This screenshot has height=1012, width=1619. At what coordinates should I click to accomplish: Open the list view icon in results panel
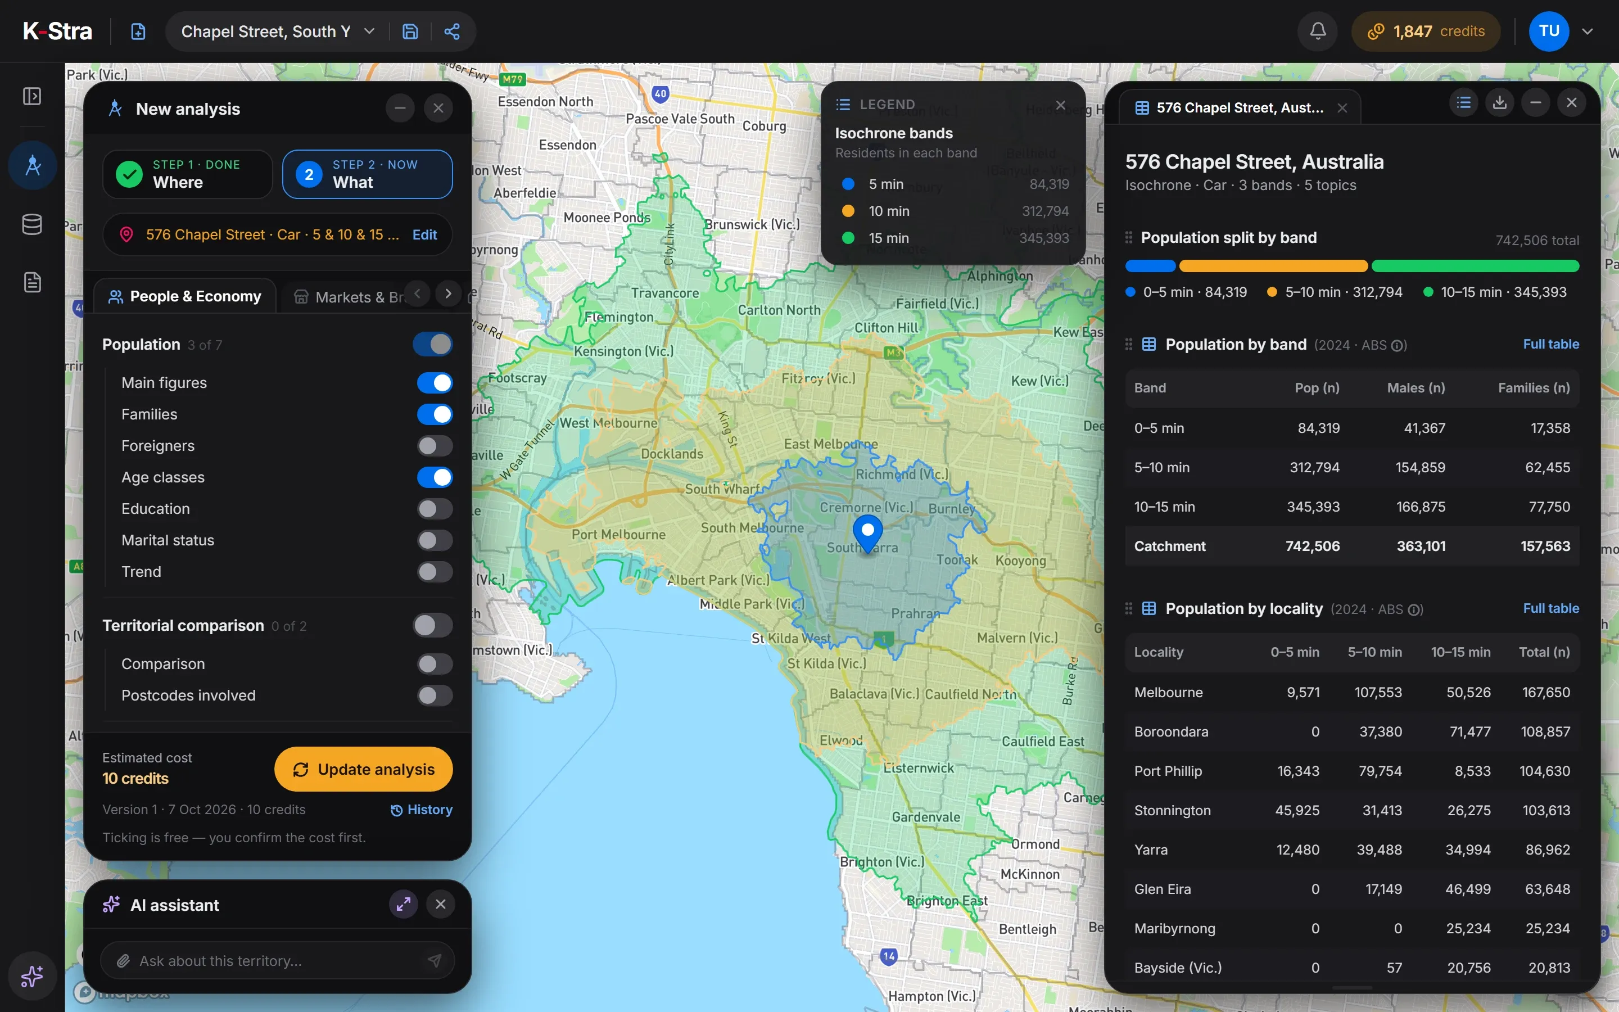[x=1464, y=102]
